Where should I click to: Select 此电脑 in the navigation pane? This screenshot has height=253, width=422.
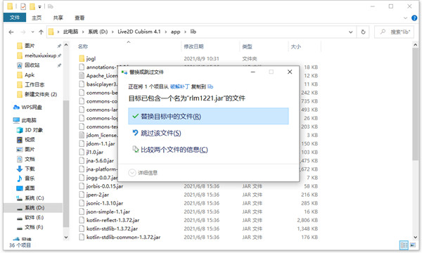[29, 120]
